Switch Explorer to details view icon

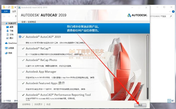click(x=169, y=101)
